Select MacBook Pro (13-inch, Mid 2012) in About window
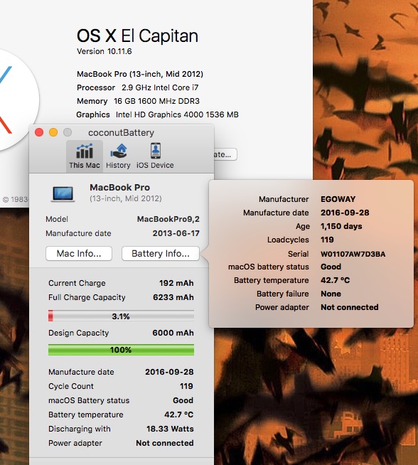The image size is (418, 465). pyautogui.click(x=140, y=74)
